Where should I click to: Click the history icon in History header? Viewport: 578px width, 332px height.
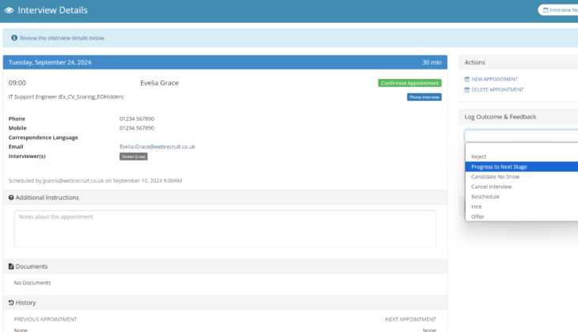11,303
